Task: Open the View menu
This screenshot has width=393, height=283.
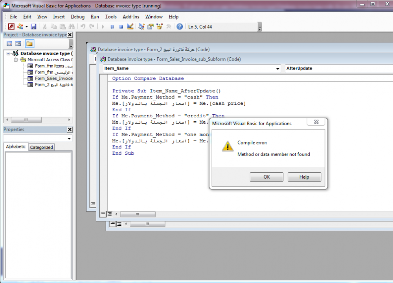Action: coord(42,17)
